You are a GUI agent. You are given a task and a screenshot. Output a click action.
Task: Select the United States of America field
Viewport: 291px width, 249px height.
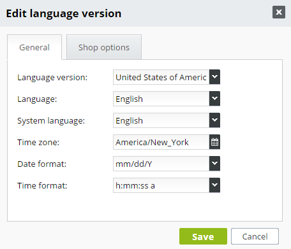[x=161, y=77]
